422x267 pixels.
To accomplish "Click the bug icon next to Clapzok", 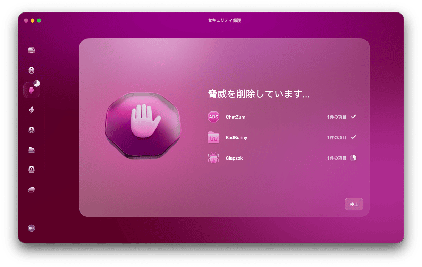I will [213, 158].
